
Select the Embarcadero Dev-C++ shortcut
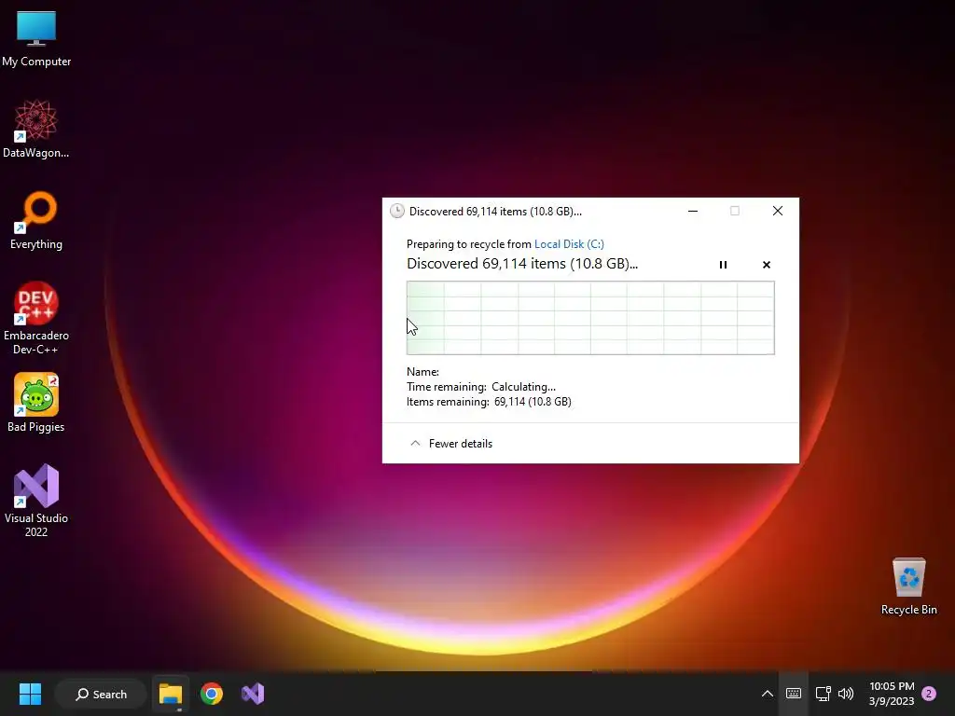(x=36, y=318)
